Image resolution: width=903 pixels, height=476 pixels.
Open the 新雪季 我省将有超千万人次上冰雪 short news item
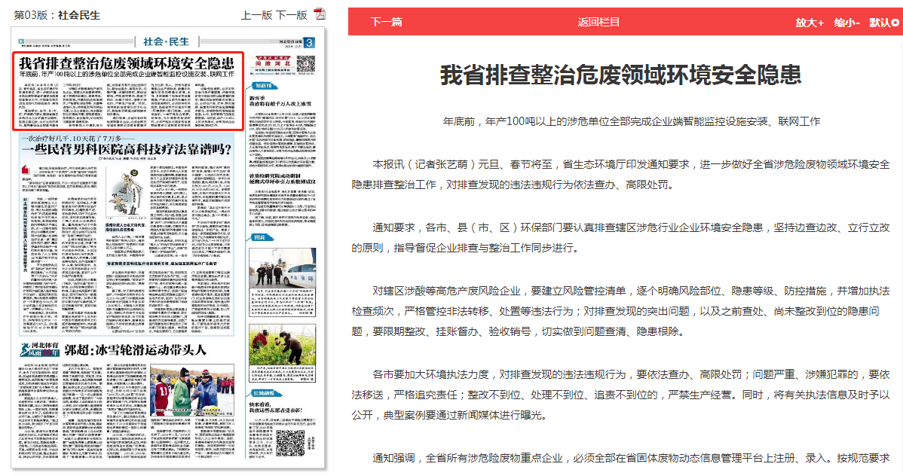pyautogui.click(x=280, y=102)
